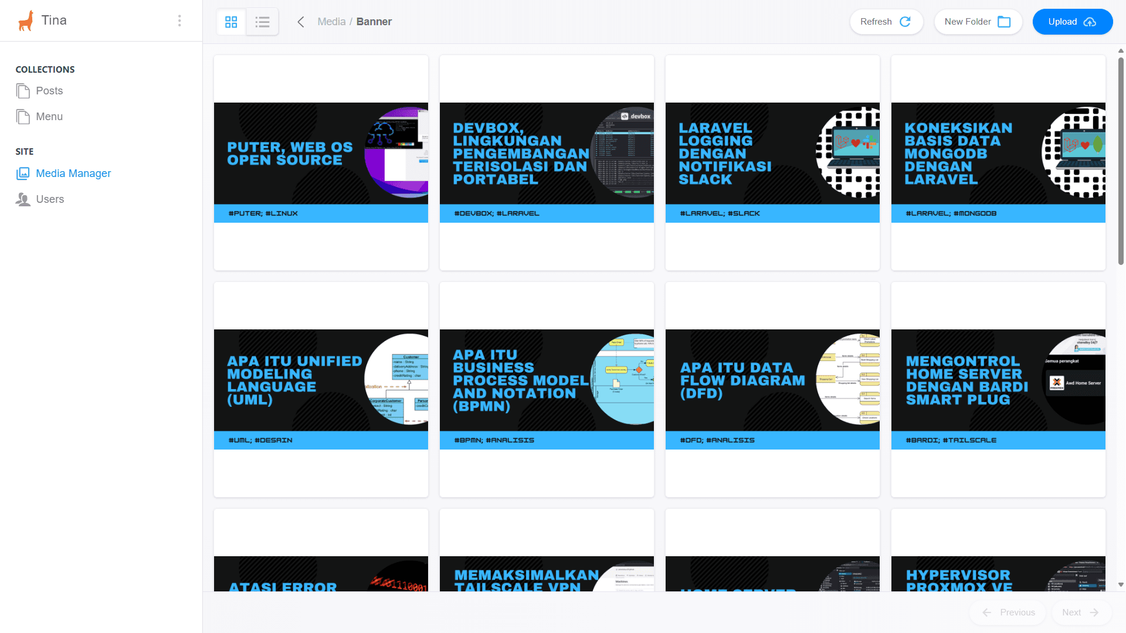Switch to grid view layout
1126x633 pixels.
click(231, 22)
